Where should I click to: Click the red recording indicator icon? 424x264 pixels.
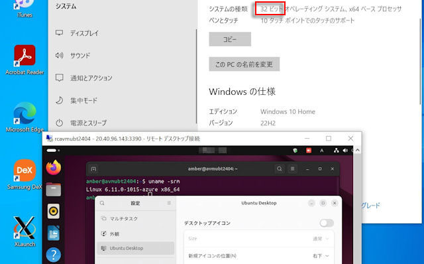[309, 151]
